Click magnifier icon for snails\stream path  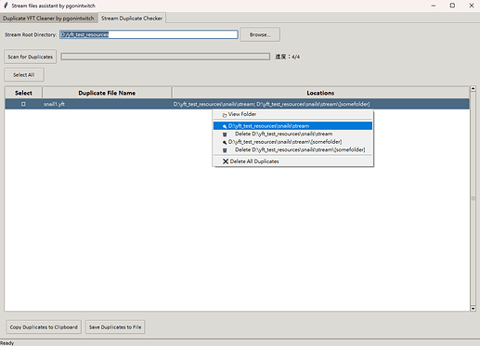(225, 126)
